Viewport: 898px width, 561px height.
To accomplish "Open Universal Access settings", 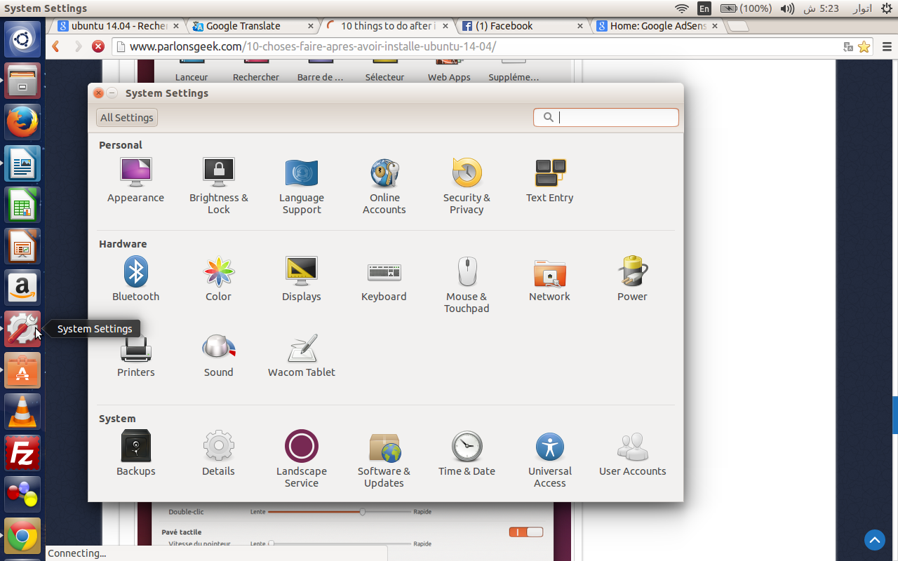I will tap(550, 459).
